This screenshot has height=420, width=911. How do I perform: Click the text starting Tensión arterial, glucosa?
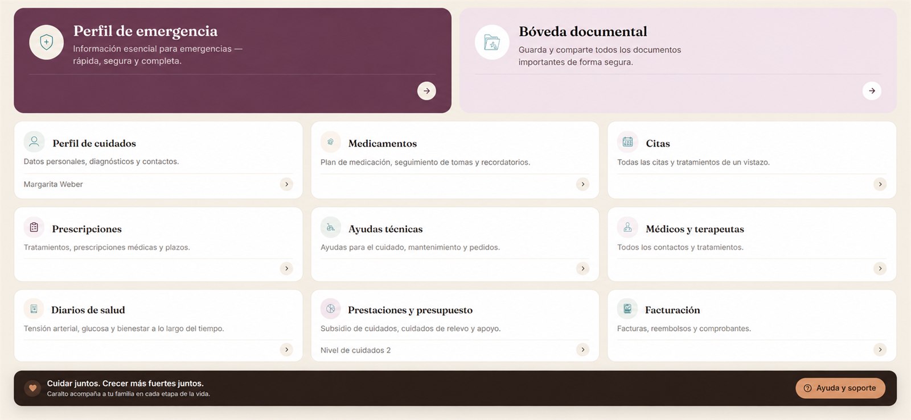pos(124,328)
